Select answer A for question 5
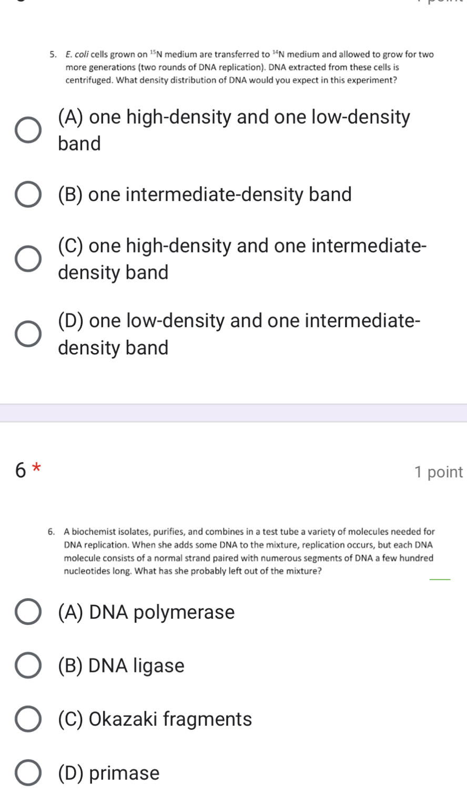 pyautogui.click(x=27, y=130)
